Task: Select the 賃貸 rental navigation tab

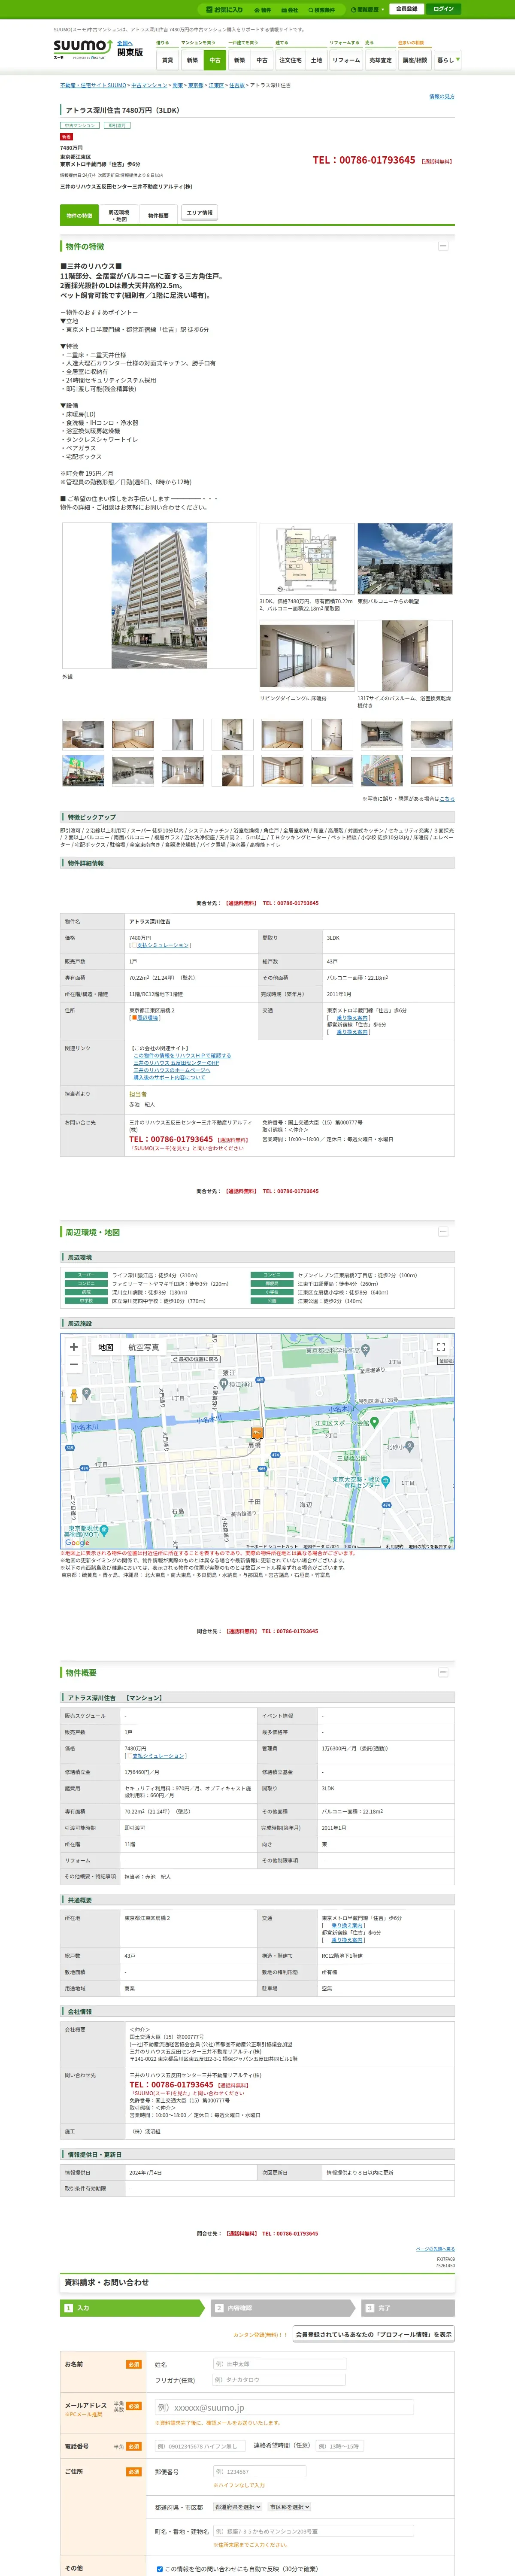Action: (167, 60)
